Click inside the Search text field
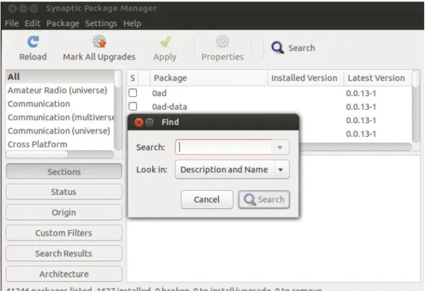This screenshot has height=291, width=427. coord(224,147)
